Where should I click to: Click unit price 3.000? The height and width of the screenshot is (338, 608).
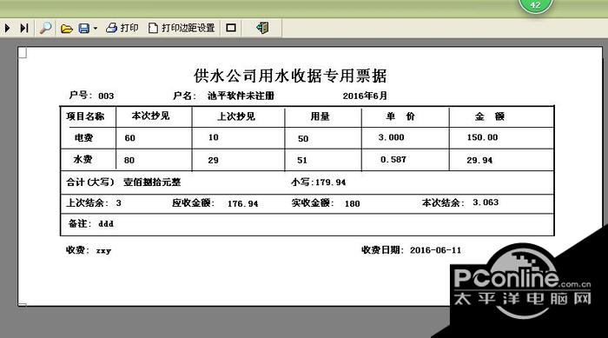tap(391, 137)
